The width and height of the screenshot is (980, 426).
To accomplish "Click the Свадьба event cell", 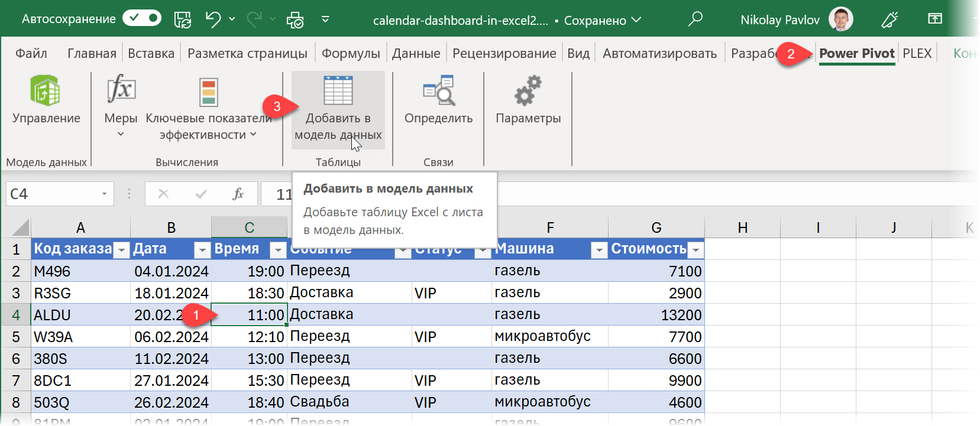I will 350,402.
